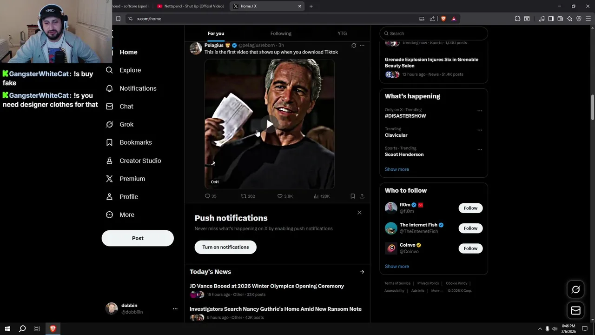The width and height of the screenshot is (595, 335).
Task: Open Privacy Policy footer link
Action: (x=428, y=283)
